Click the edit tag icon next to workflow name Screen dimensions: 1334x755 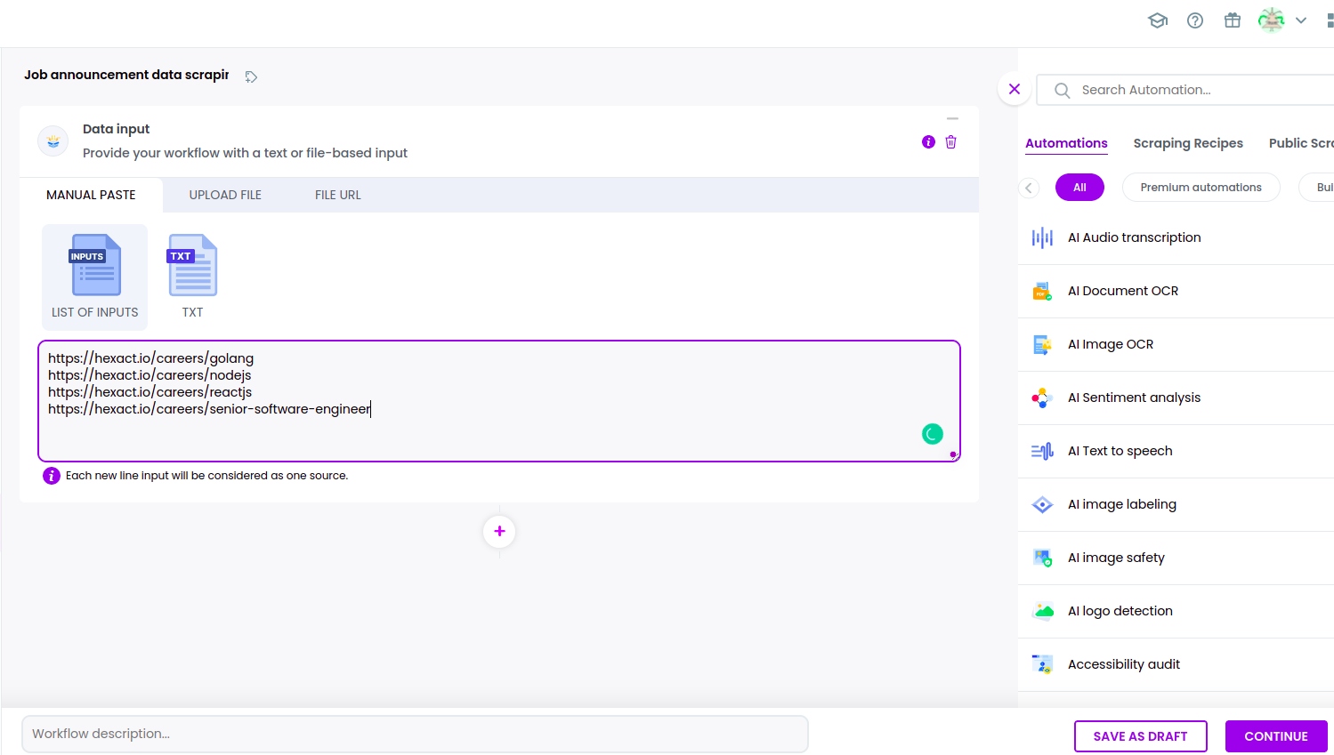(x=251, y=77)
